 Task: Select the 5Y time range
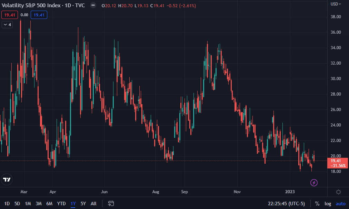83,203
